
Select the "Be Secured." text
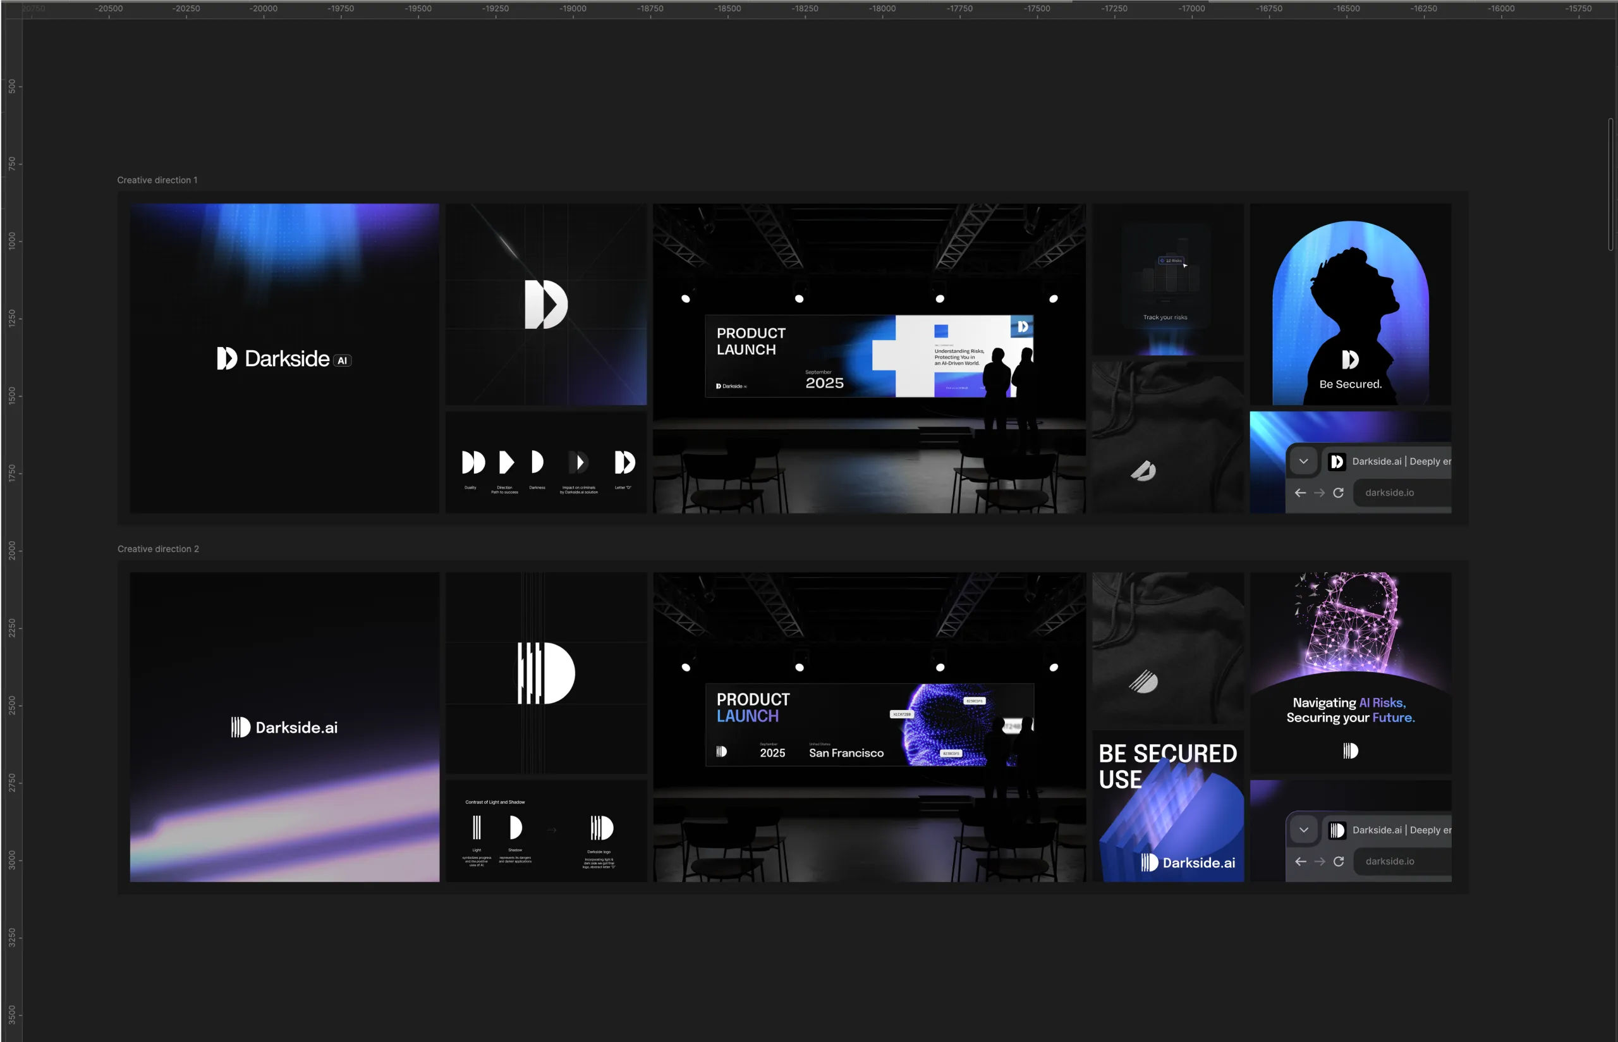coord(1350,384)
